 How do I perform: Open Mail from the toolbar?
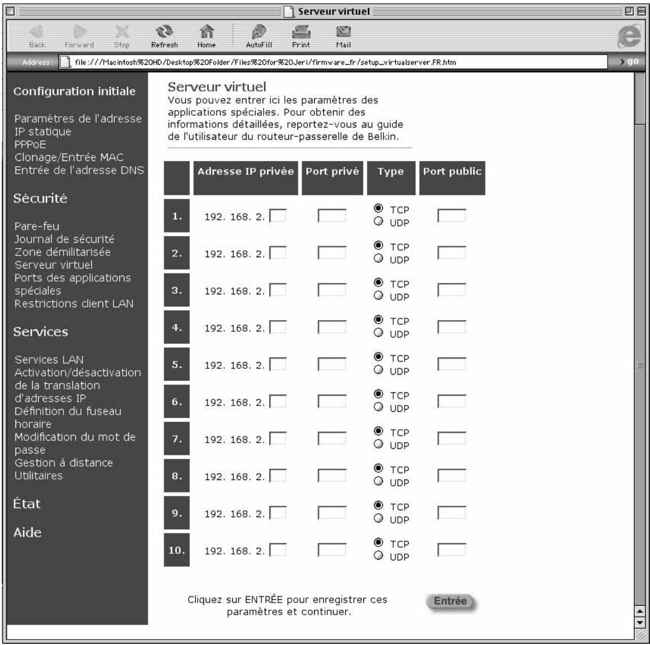click(x=343, y=32)
